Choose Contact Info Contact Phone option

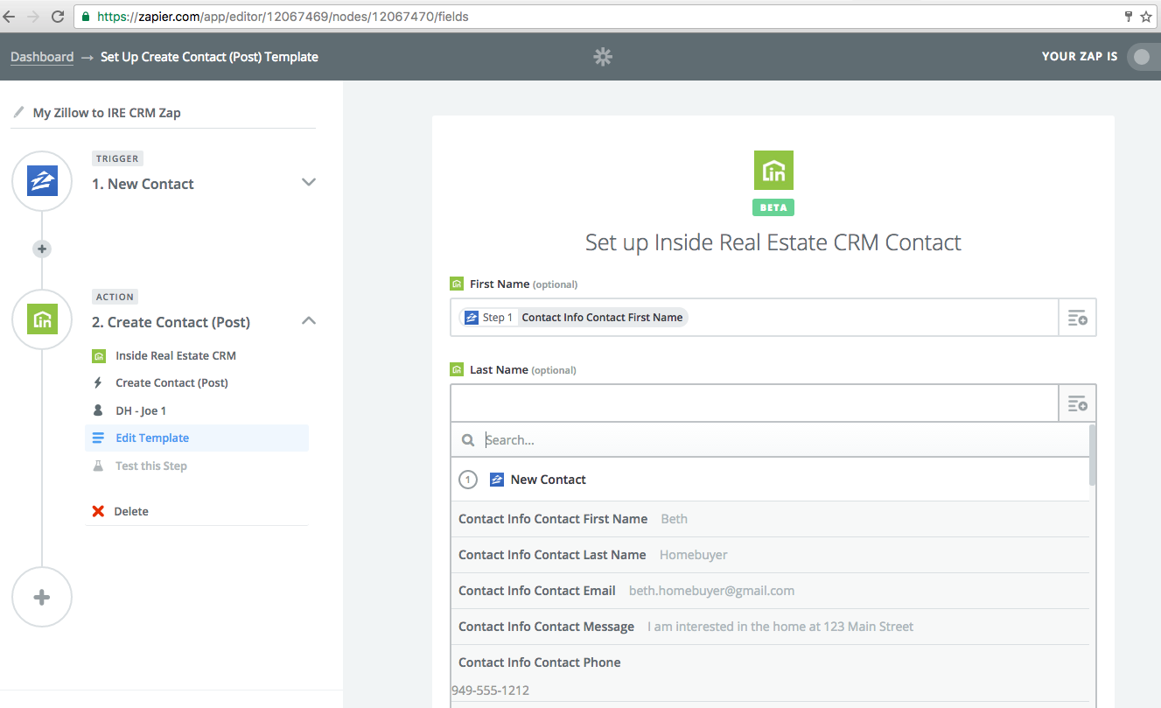coord(771,674)
